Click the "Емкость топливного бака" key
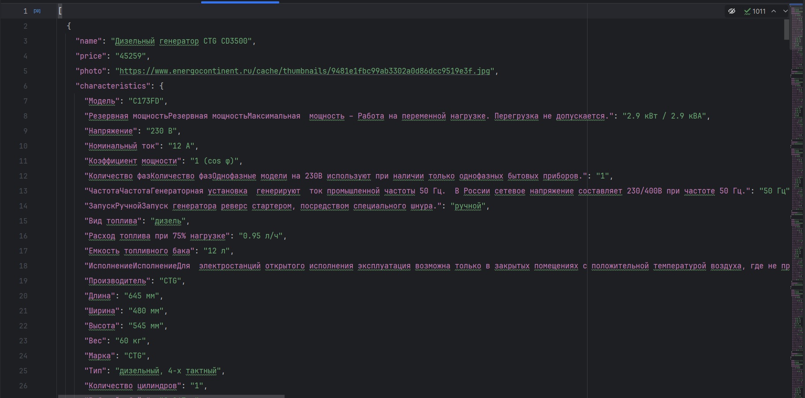The image size is (805, 398). tap(139, 251)
